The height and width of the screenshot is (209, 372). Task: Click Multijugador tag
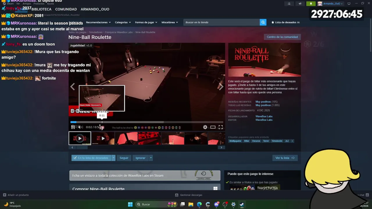pos(235,141)
